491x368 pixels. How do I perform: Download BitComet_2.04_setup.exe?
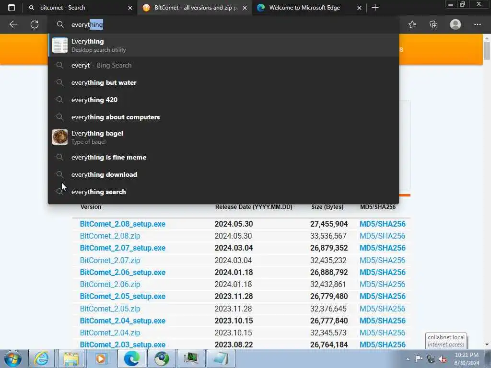(122, 321)
